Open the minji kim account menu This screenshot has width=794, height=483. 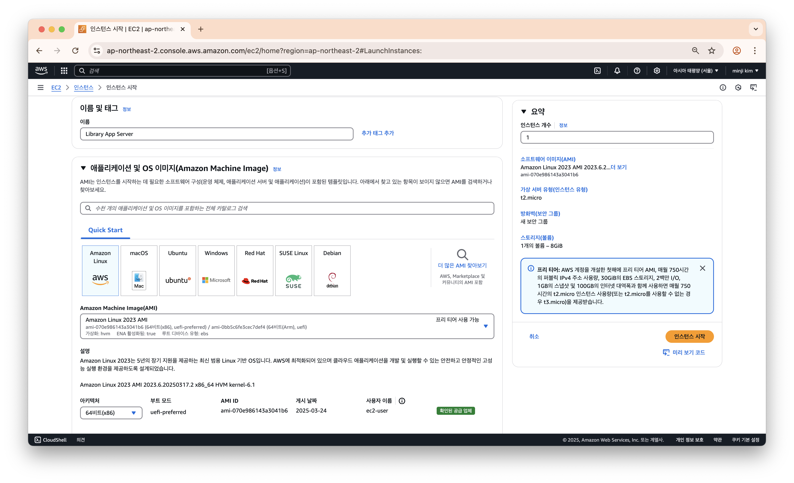tap(745, 70)
